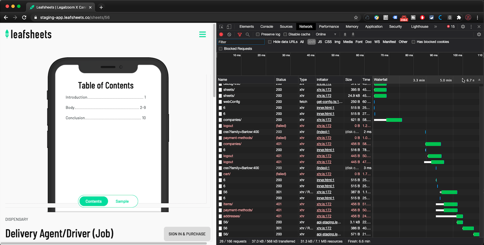This screenshot has width=484, height=245.
Task: Filter by Img resource type
Action: click(337, 42)
